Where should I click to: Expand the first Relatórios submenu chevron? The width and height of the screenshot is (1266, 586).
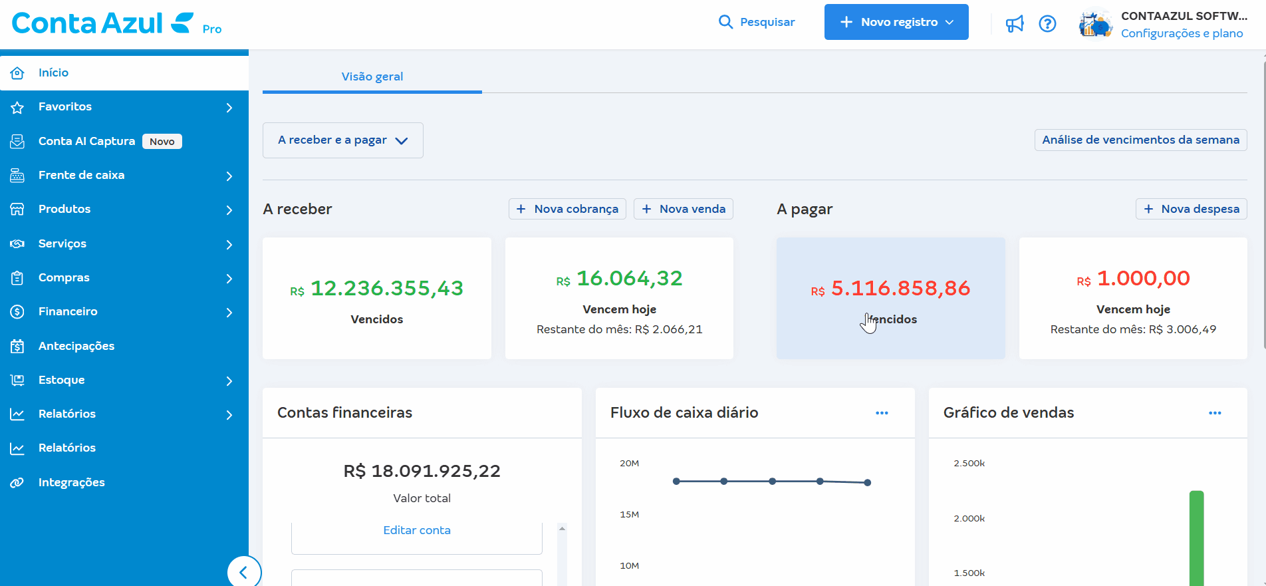point(229,414)
